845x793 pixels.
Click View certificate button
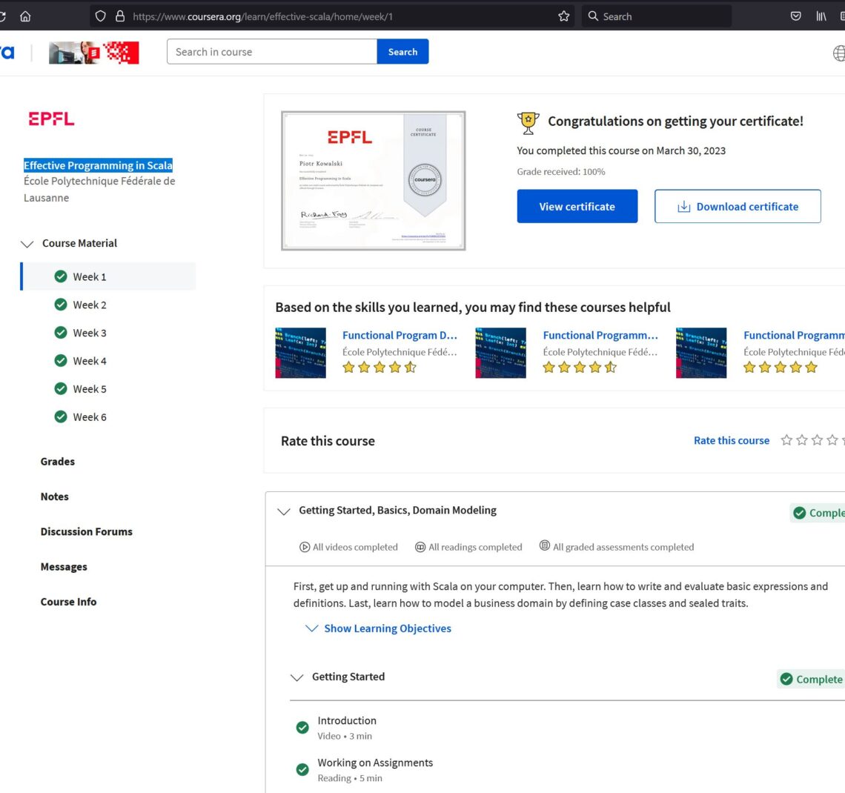(x=577, y=206)
